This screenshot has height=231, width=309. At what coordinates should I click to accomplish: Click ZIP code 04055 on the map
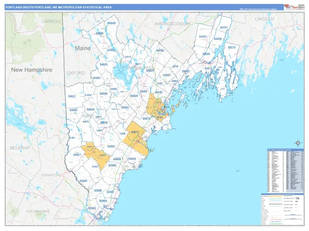(x=111, y=50)
